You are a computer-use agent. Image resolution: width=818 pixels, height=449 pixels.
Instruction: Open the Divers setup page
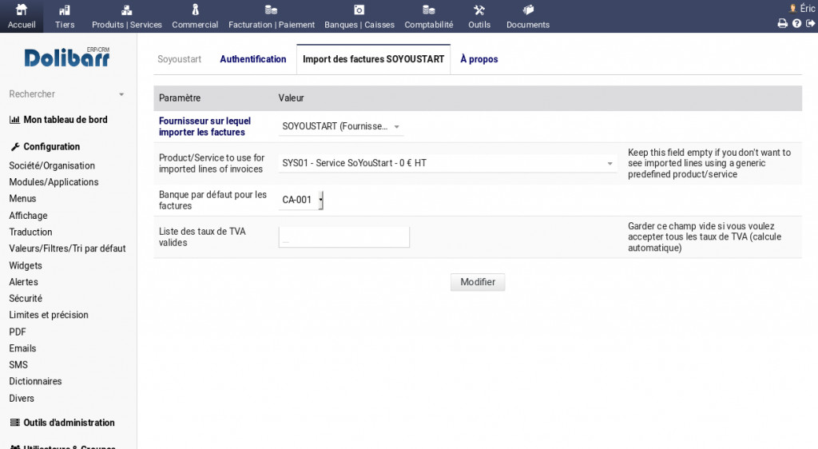(x=22, y=399)
